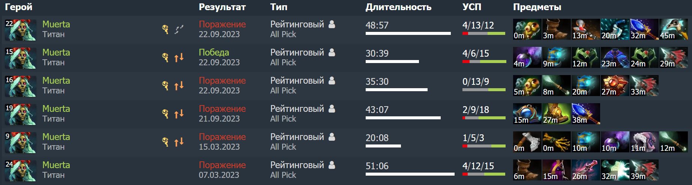Click the yellow role icon in 20:08 match row

[165, 142]
